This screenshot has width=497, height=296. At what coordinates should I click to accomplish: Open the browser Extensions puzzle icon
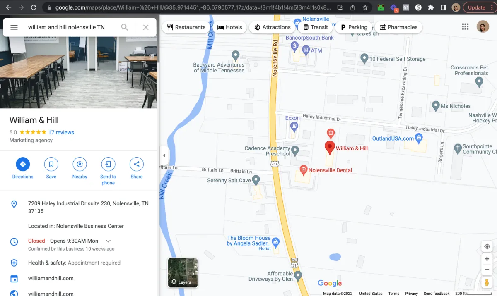point(431,7)
